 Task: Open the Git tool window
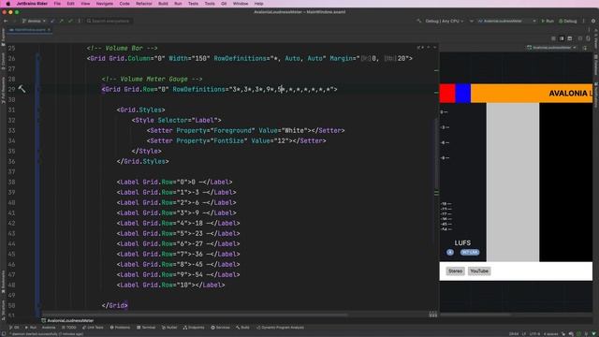click(x=14, y=328)
